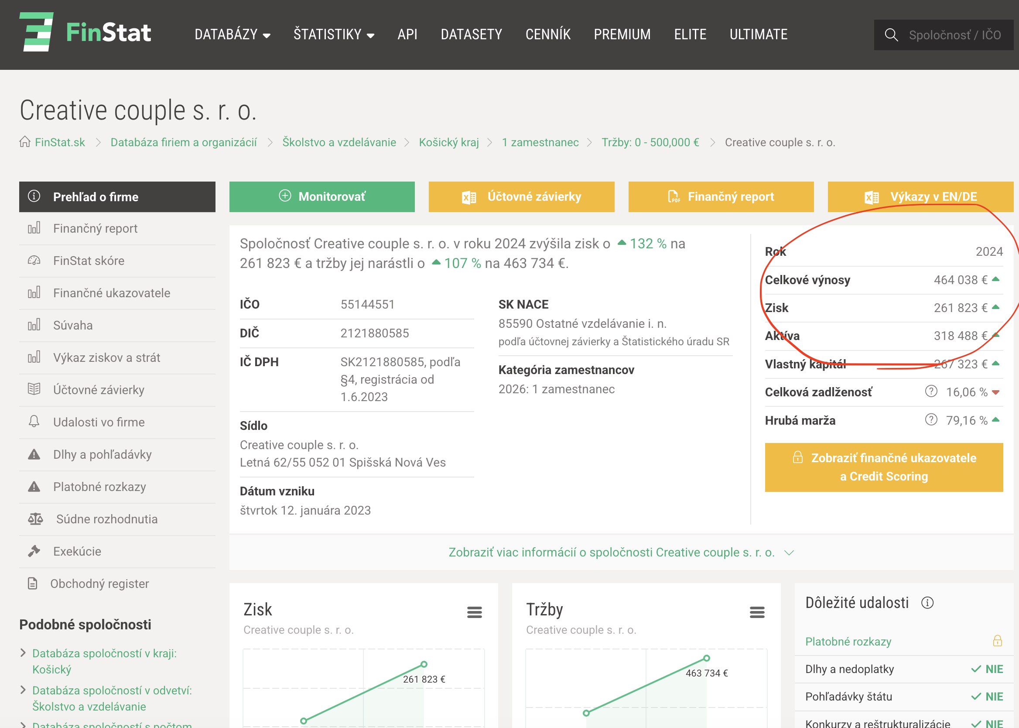Click the home icon in breadcrumbs
The image size is (1019, 728).
point(25,142)
